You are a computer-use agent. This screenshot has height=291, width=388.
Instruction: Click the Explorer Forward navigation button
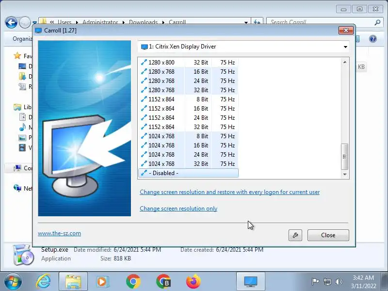[25, 23]
